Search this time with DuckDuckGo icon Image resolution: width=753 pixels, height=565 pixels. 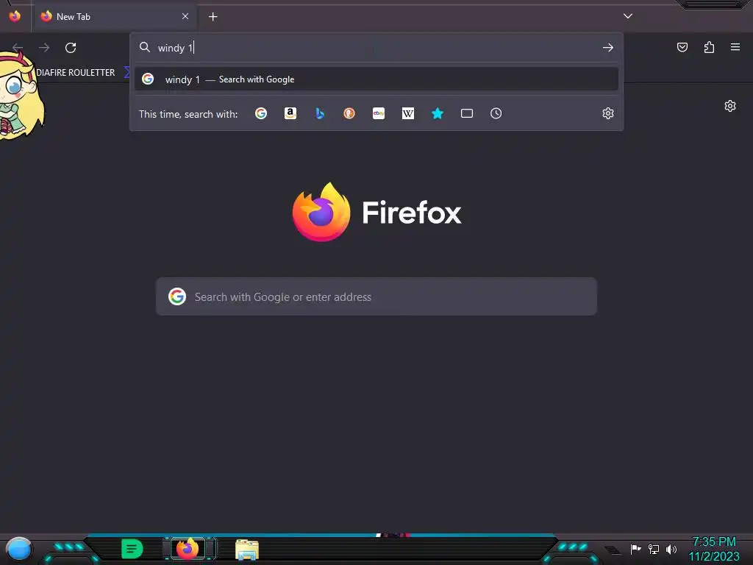click(x=349, y=113)
